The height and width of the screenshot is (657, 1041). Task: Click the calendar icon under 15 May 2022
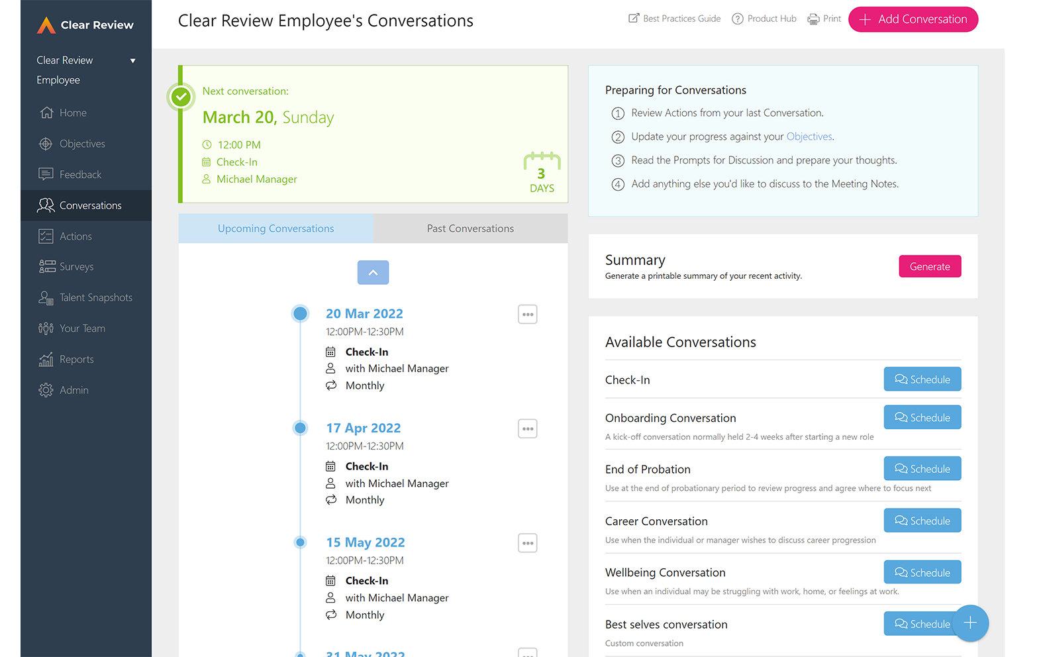pos(330,581)
